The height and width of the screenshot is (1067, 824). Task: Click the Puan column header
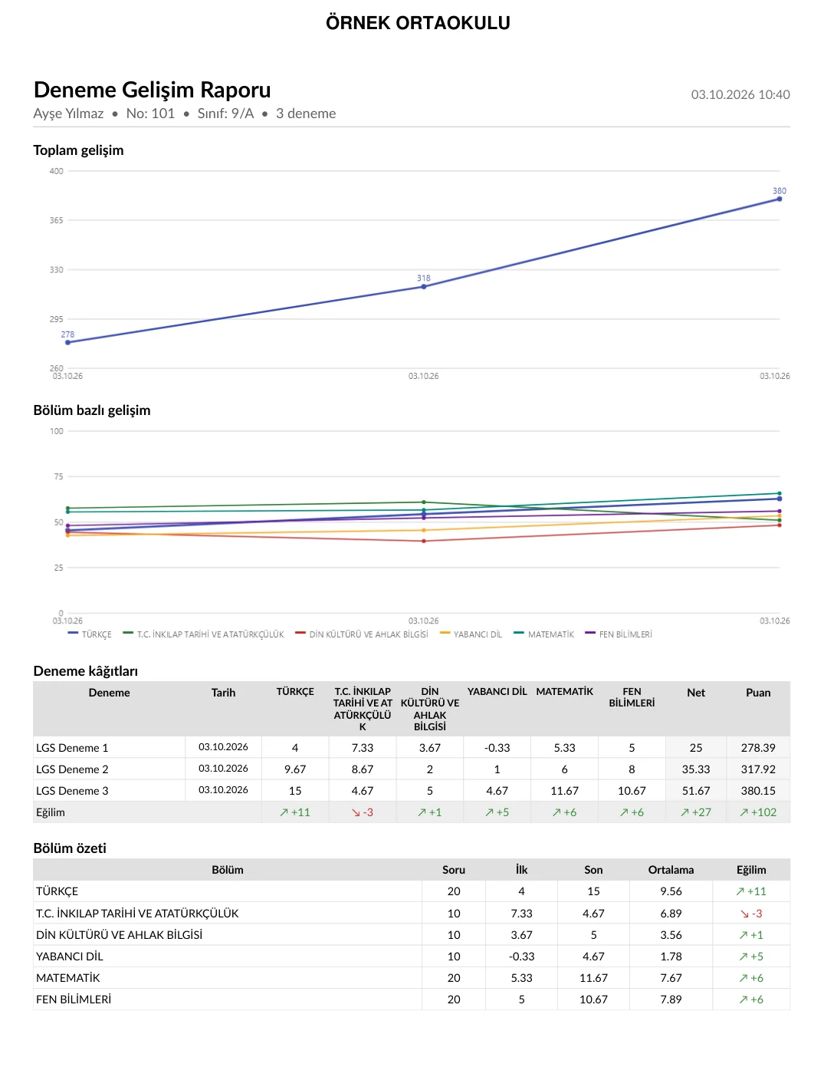click(x=758, y=693)
